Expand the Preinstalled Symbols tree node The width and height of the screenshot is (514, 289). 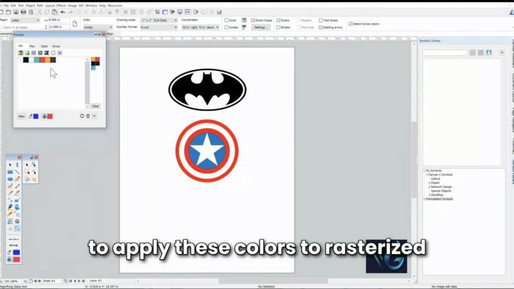coord(424,199)
